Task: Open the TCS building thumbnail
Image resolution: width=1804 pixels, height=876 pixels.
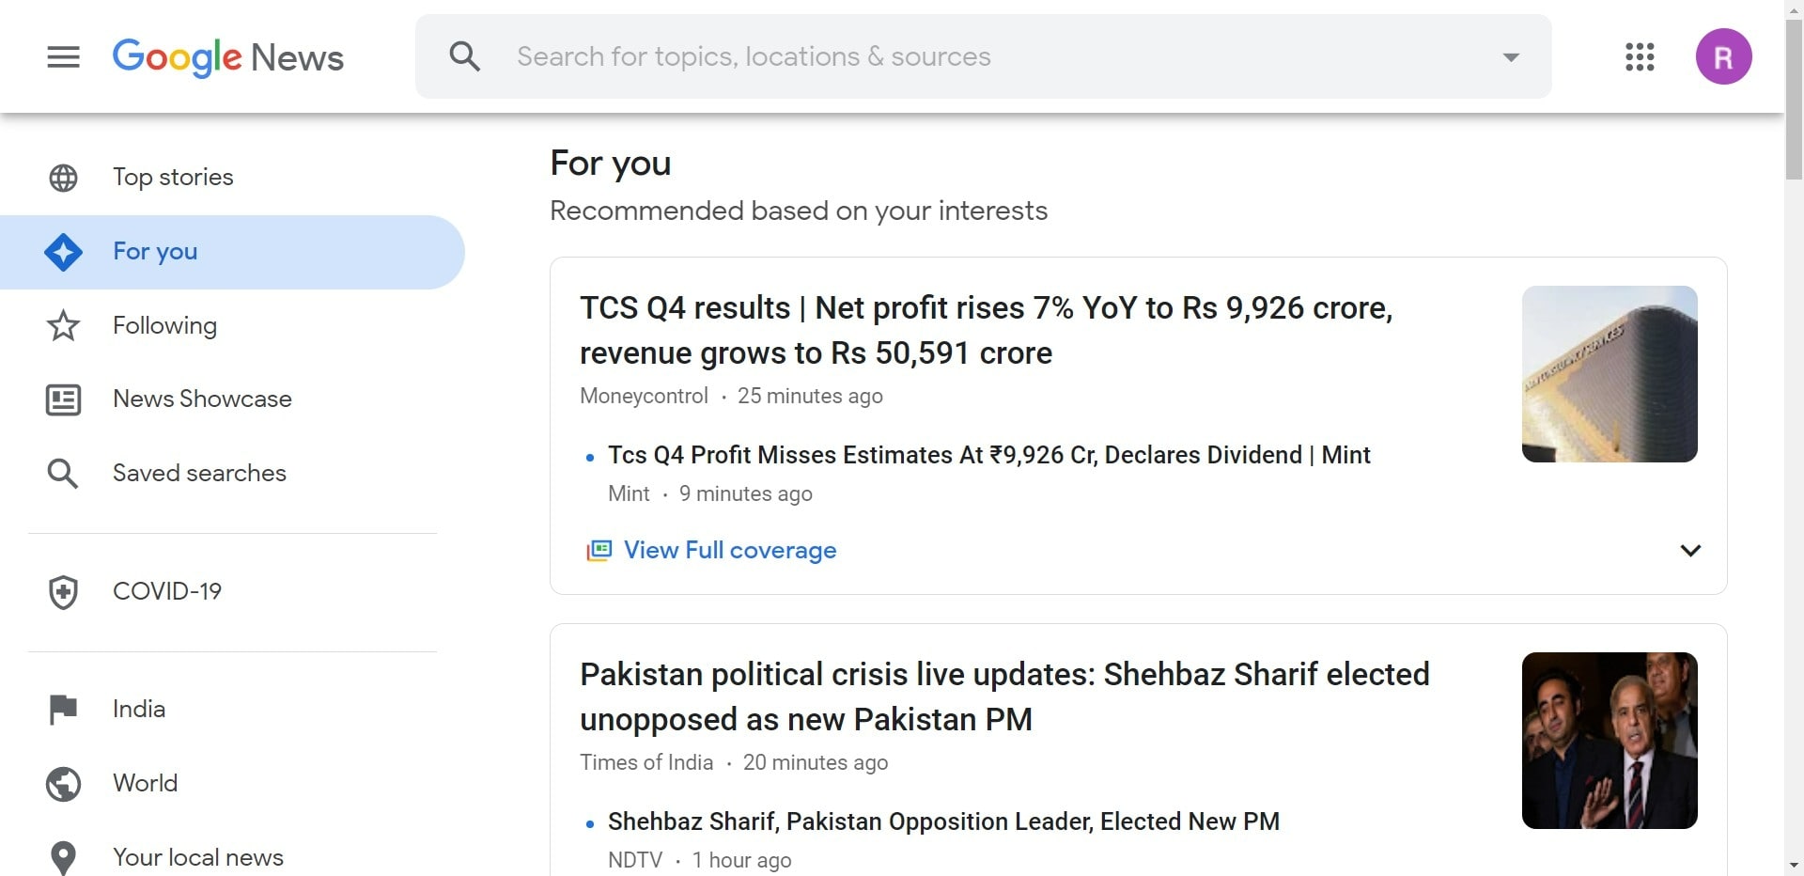Action: (1610, 374)
